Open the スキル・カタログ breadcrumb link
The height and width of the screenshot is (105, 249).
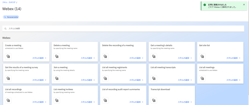point(9,2)
